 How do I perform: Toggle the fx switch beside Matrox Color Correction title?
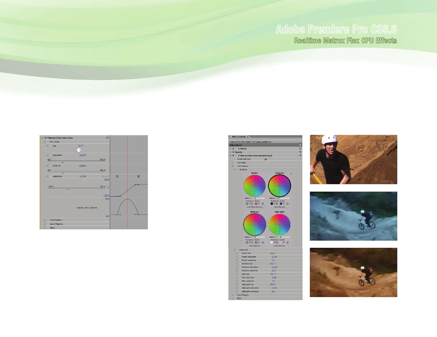tap(46, 138)
